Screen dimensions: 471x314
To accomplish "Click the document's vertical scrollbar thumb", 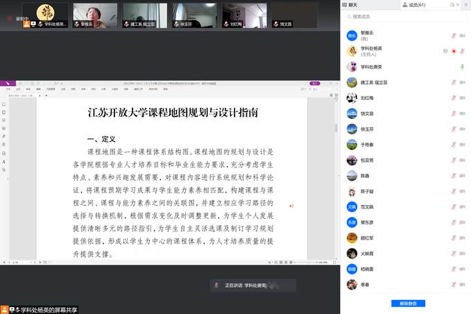I will (x=336, y=128).
